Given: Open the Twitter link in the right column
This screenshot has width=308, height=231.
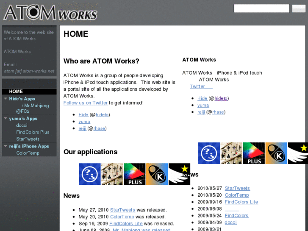Looking at the screenshot, I should tap(201, 86).
